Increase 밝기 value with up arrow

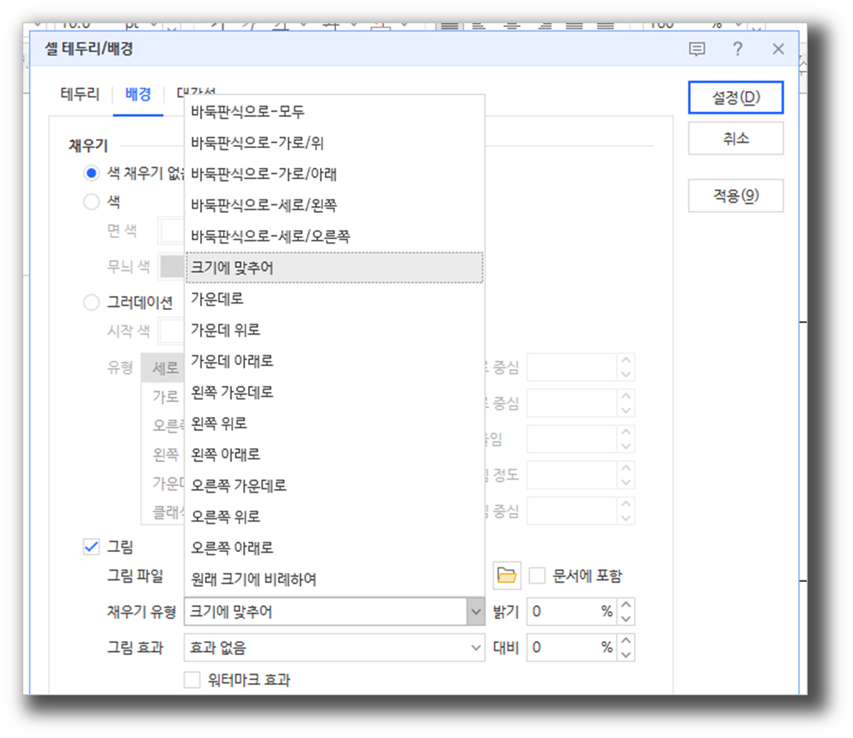[x=626, y=605]
